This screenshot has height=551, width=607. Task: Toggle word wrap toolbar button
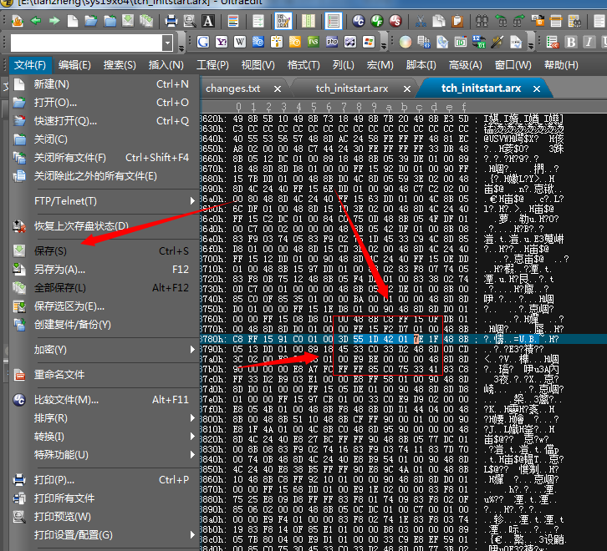pyautogui.click(x=258, y=21)
